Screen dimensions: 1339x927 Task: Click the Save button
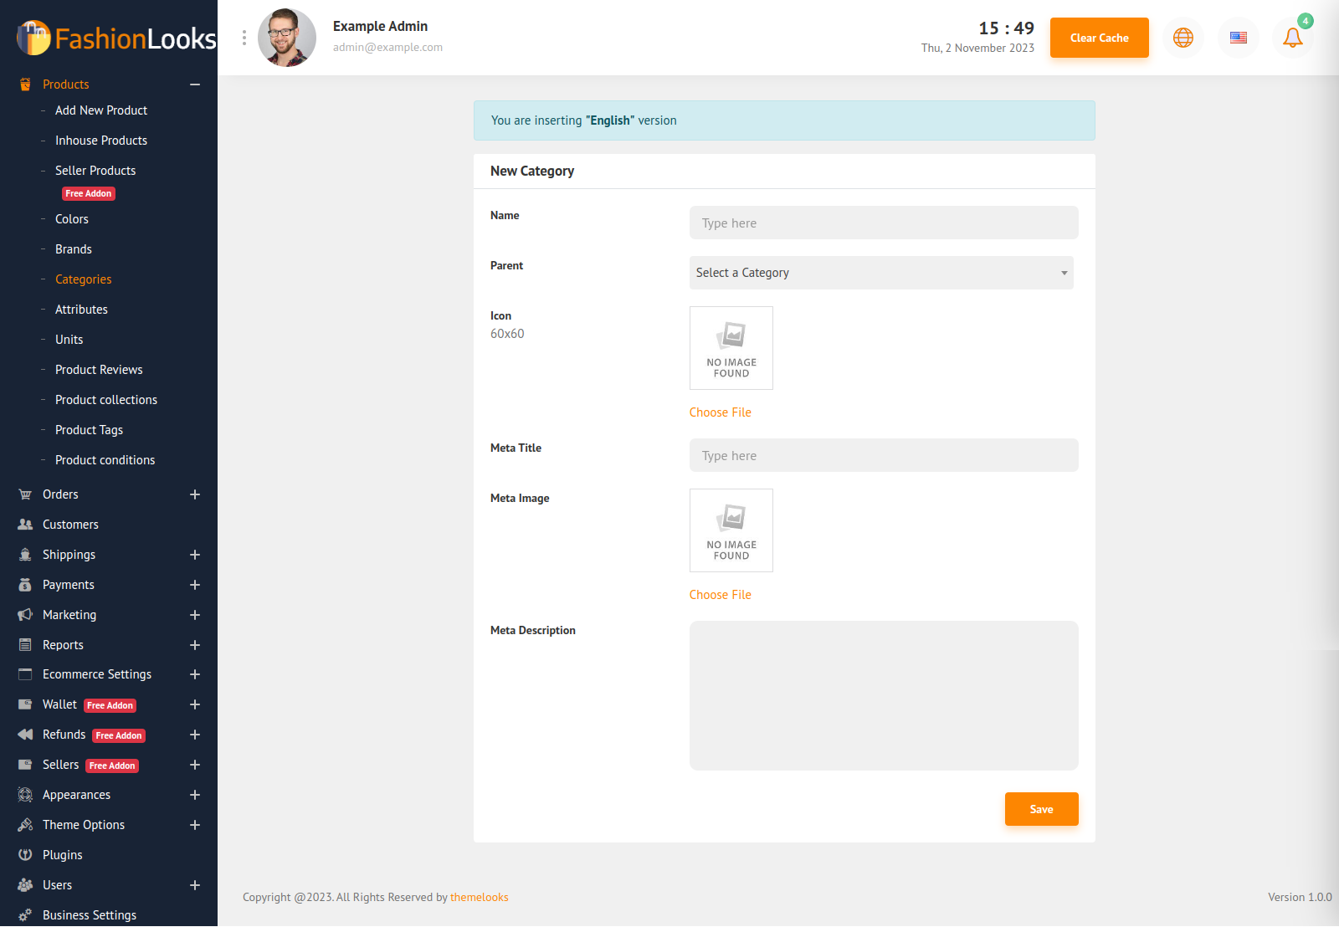pos(1041,809)
